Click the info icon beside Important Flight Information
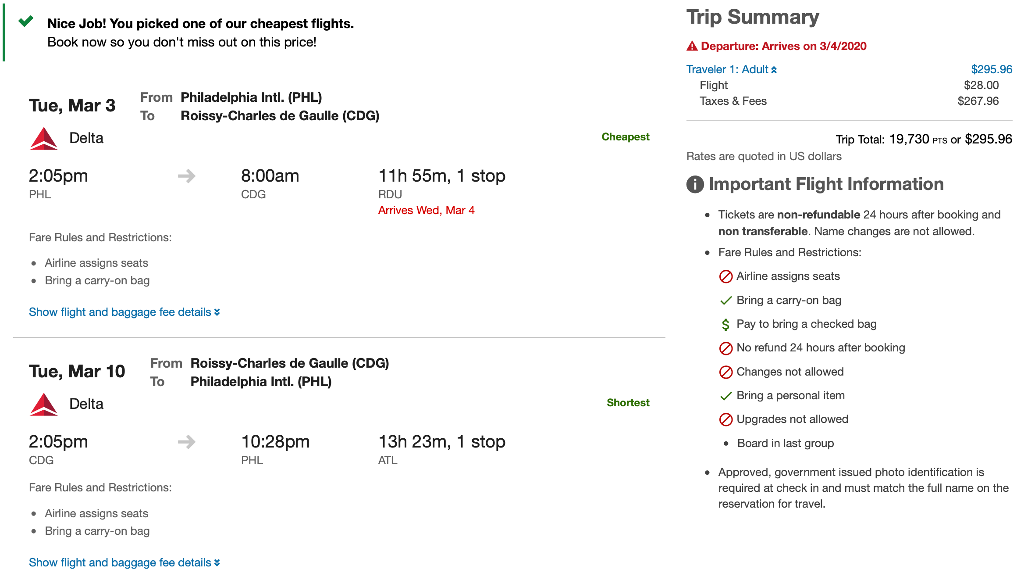The image size is (1017, 573). click(x=695, y=184)
